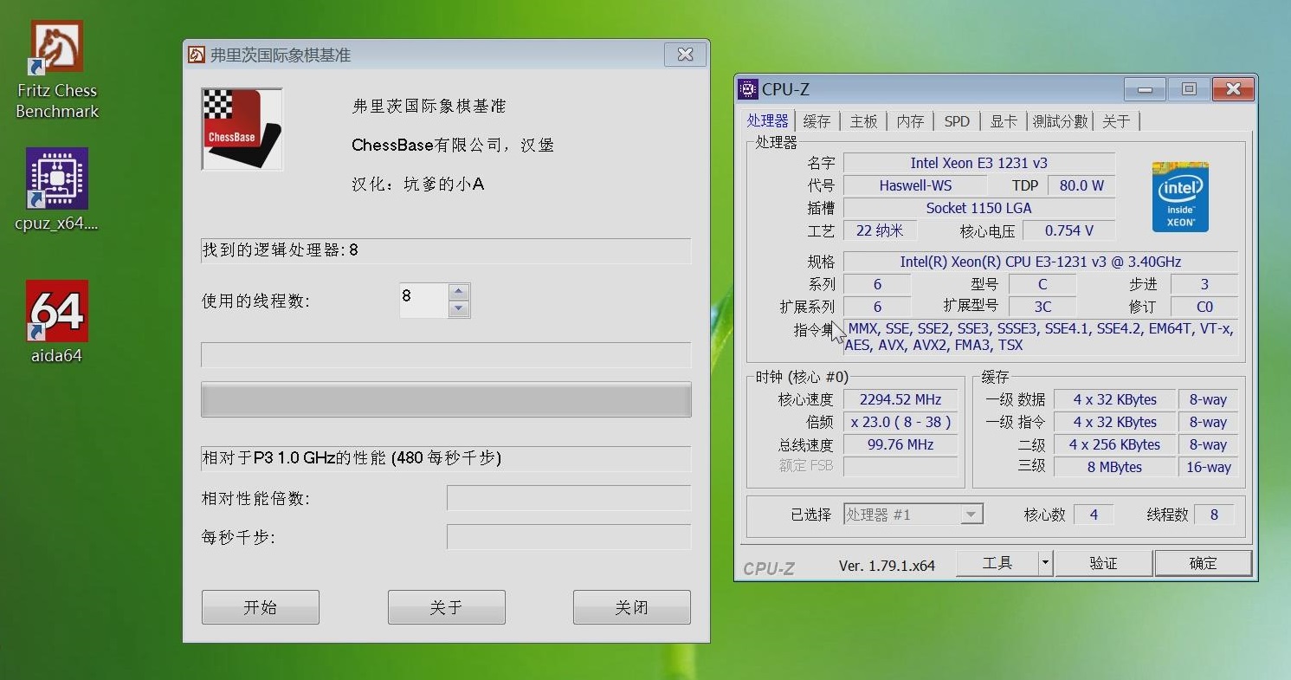Screen dimensions: 1291x680
Task: Close the Fritz benchmark window via the X
Action: coord(685,55)
